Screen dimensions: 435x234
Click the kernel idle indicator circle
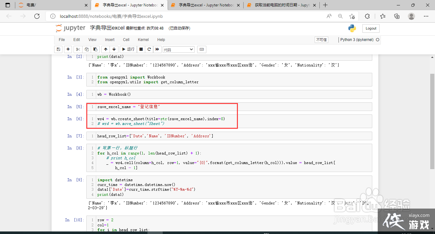(378, 40)
